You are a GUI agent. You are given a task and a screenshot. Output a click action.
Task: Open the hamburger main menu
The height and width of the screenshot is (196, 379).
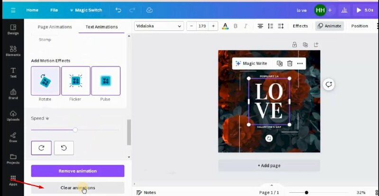click(x=13, y=10)
